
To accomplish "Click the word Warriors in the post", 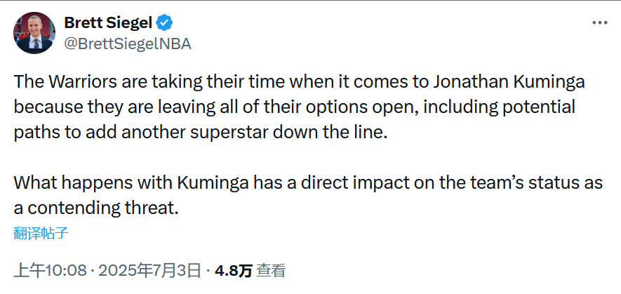I will point(77,82).
